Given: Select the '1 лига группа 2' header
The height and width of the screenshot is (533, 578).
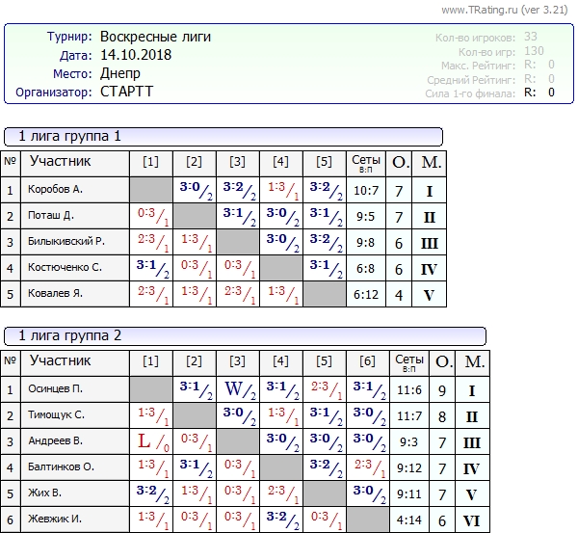Looking at the screenshot, I should 70,335.
